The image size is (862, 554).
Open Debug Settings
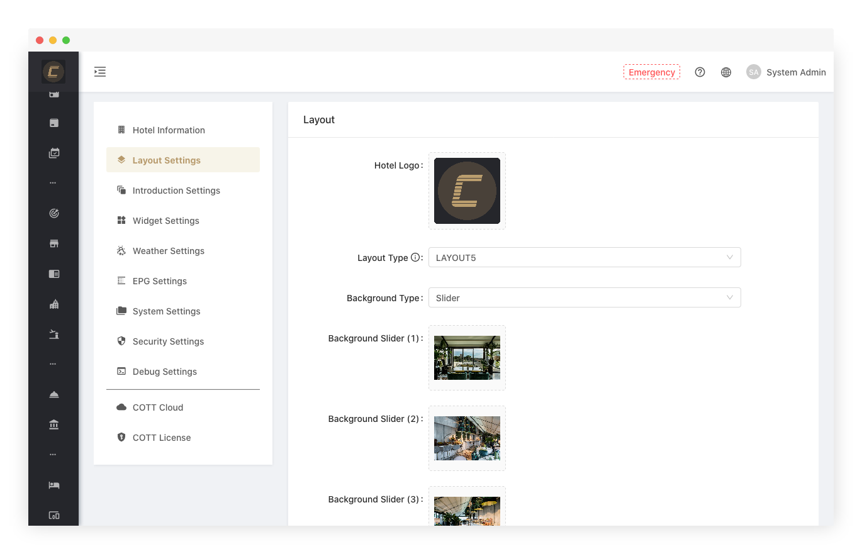tap(183, 371)
